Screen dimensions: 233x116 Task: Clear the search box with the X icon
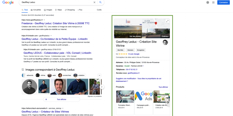(94, 2)
